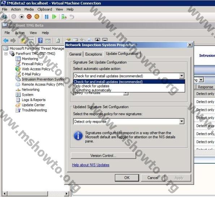This screenshot has width=215, height=197.
Task: Click the grey Start VM power icon
Action: pyautogui.click(x=14, y=17)
